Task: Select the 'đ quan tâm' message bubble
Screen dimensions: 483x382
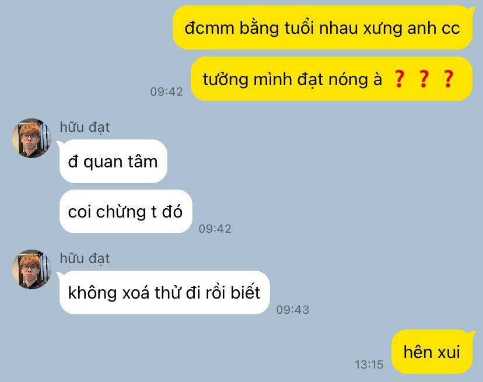Action: (113, 161)
